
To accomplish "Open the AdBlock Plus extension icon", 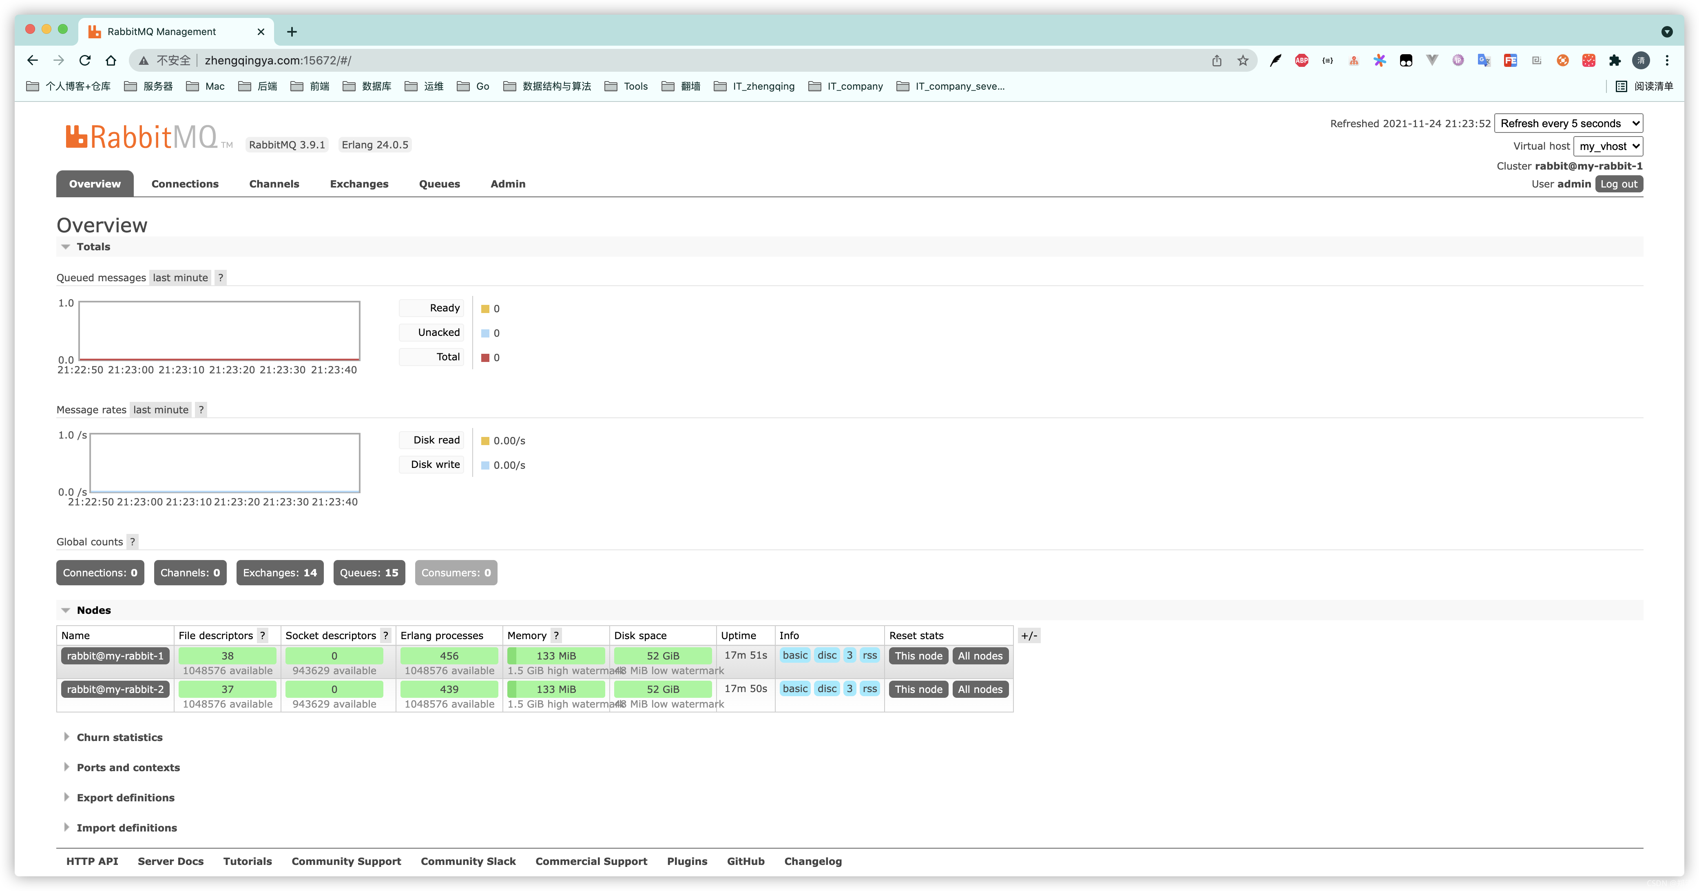I will coord(1301,61).
